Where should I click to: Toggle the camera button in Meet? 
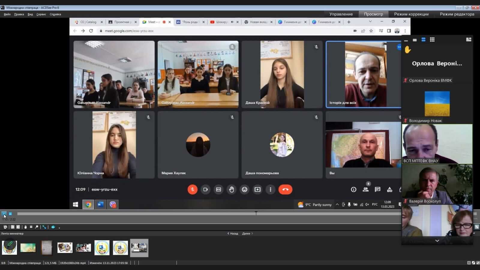[205, 190]
